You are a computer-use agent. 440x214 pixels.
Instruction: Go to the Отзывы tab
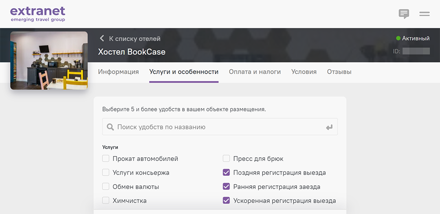[339, 72]
